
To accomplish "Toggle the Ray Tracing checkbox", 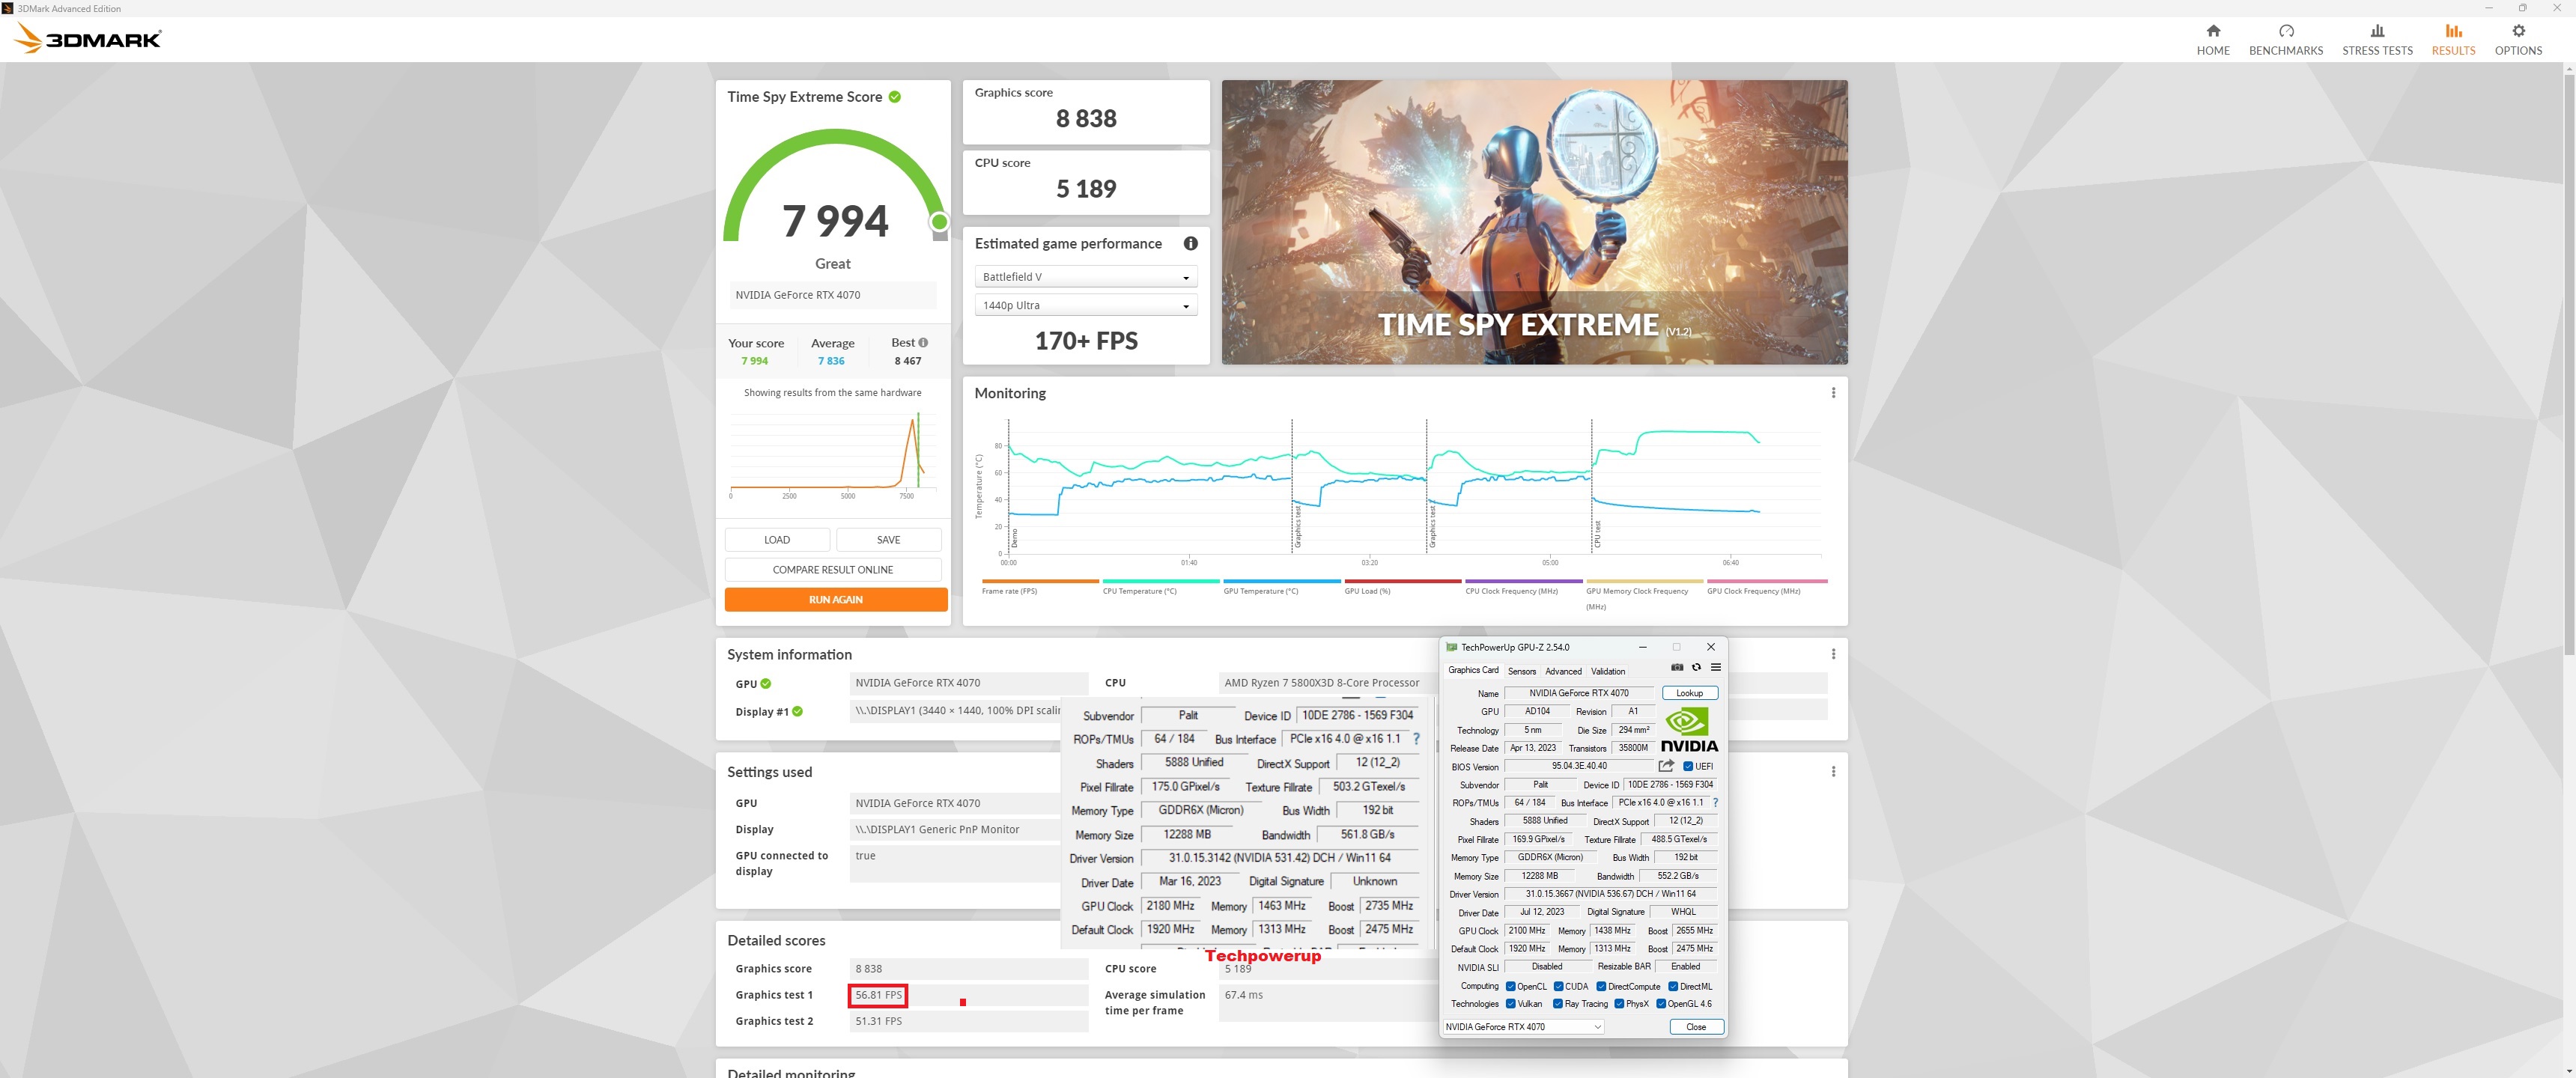I will [x=1557, y=1004].
